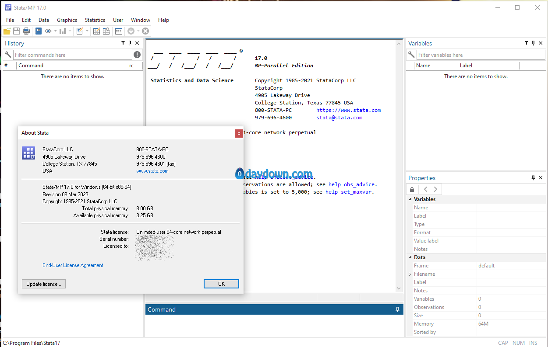Click the Filter commands here field
This screenshot has height=347, width=548.
(x=73, y=55)
